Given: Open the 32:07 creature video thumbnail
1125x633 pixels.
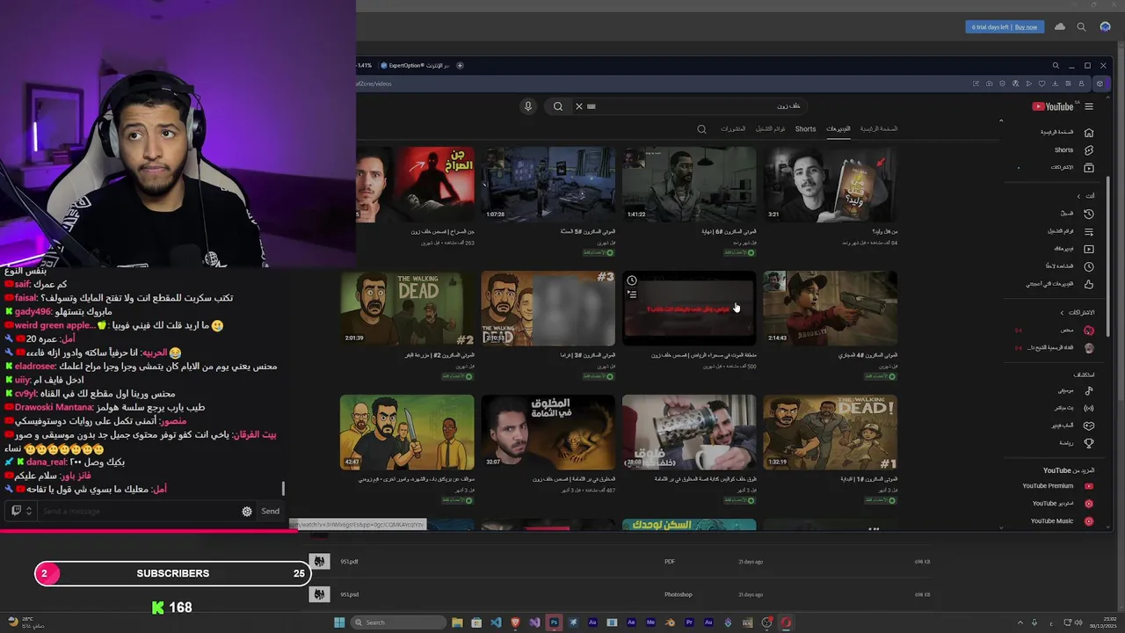Looking at the screenshot, I should point(548,433).
